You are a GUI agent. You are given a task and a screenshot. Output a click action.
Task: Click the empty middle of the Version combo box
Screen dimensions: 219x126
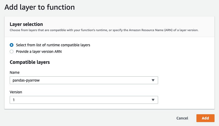82,100
